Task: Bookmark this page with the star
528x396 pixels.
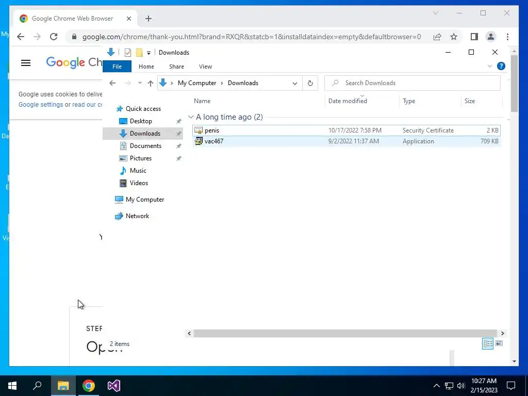Action: 454,37
